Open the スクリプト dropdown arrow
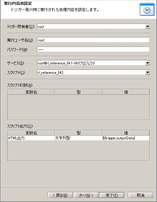Image resolution: width=157 pixels, height=202 pixels. tap(147, 73)
